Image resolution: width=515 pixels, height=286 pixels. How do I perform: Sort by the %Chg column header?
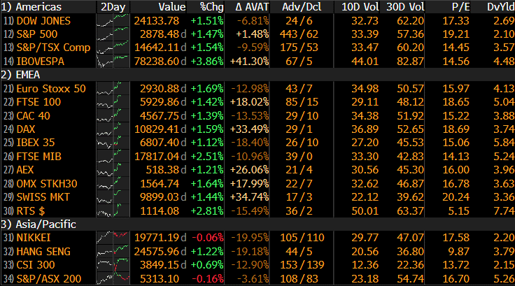tap(211, 7)
